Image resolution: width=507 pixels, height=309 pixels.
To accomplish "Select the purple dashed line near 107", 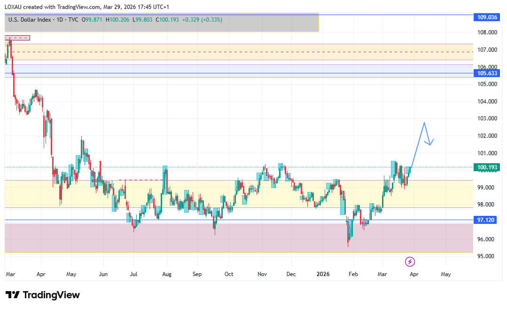I will coord(235,52).
